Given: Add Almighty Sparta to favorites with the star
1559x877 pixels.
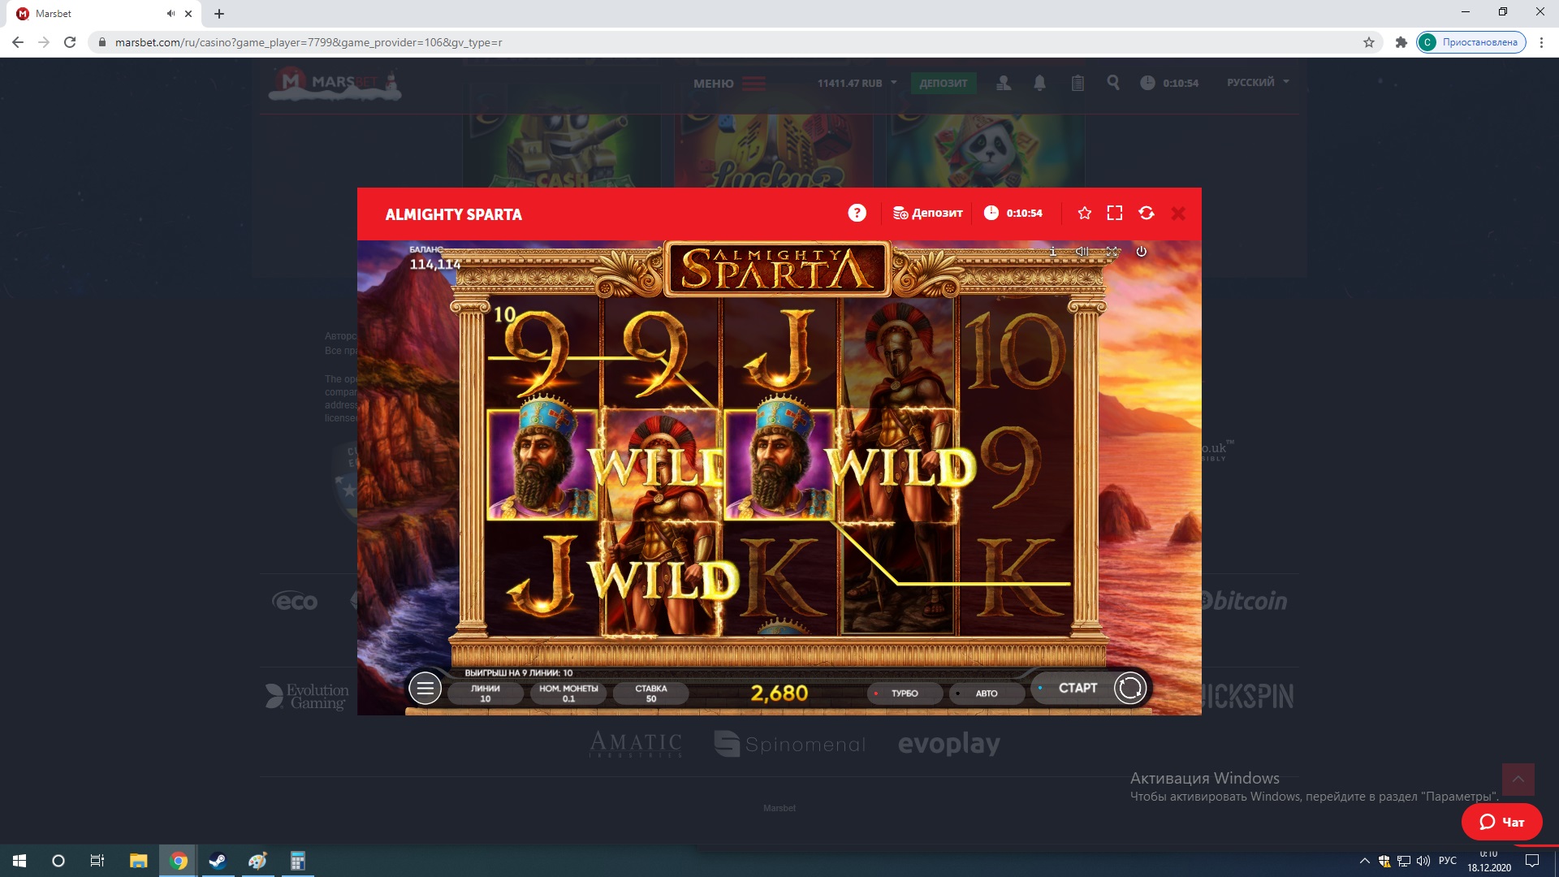Looking at the screenshot, I should 1084,213.
